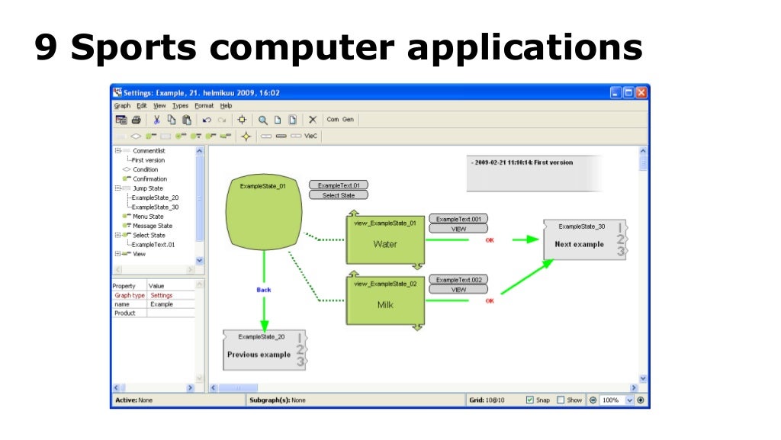This screenshot has height=440, width=781.
Task: Collapse the Jump State tree node
Action: click(x=117, y=188)
